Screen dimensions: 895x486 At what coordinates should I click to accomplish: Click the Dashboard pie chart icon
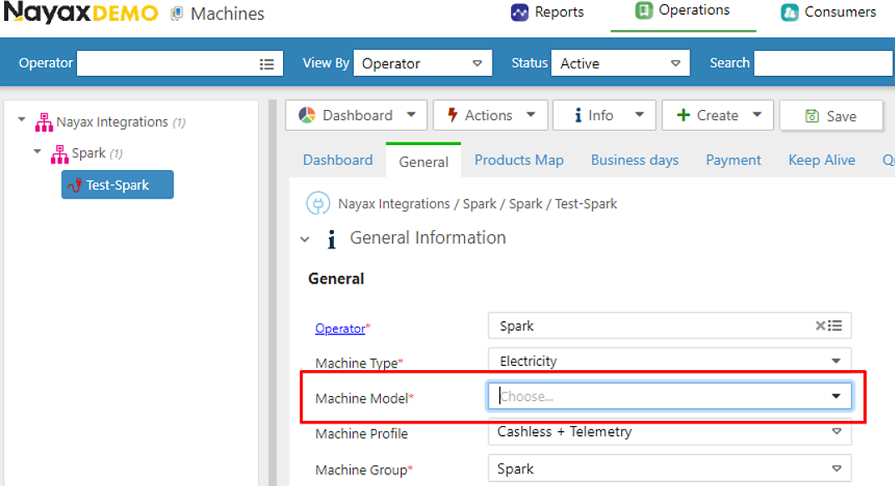click(x=307, y=115)
